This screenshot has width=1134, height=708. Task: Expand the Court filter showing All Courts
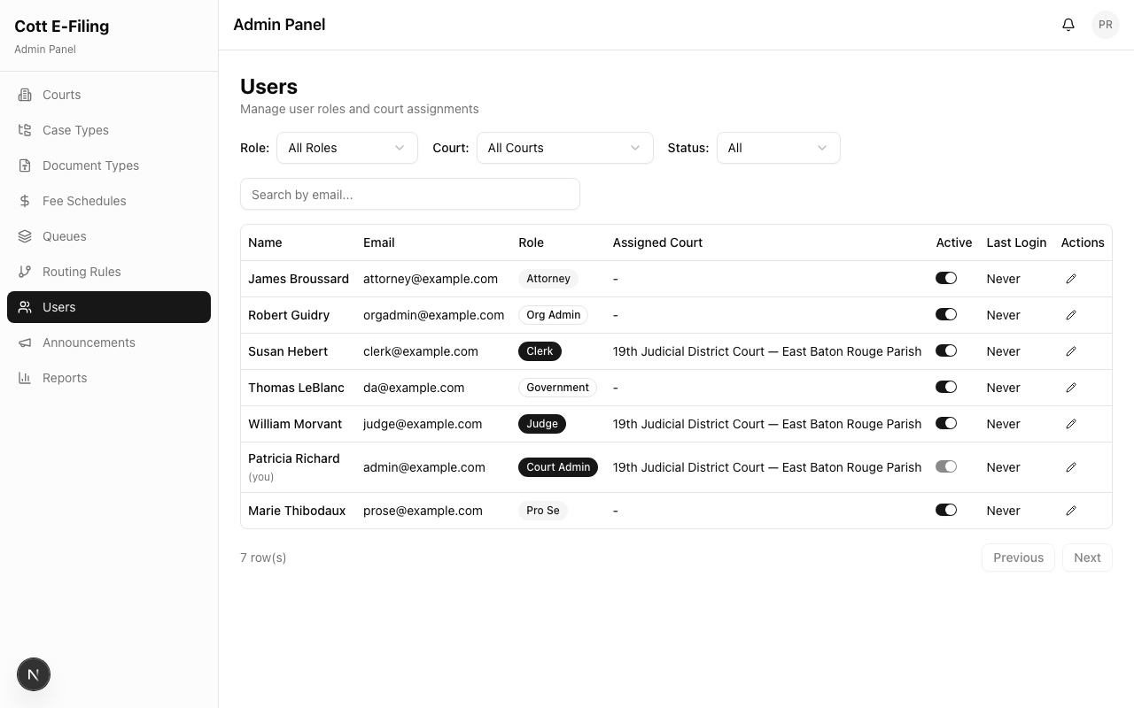point(564,148)
